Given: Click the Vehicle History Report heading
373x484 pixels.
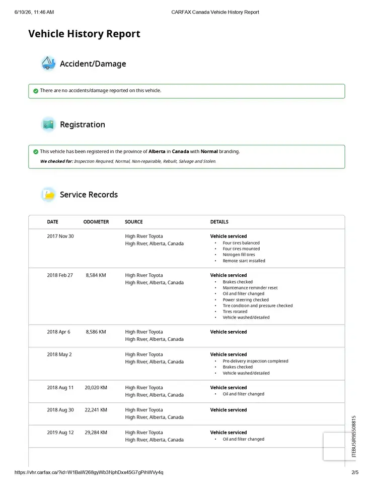Looking at the screenshot, I should pos(84,34).
